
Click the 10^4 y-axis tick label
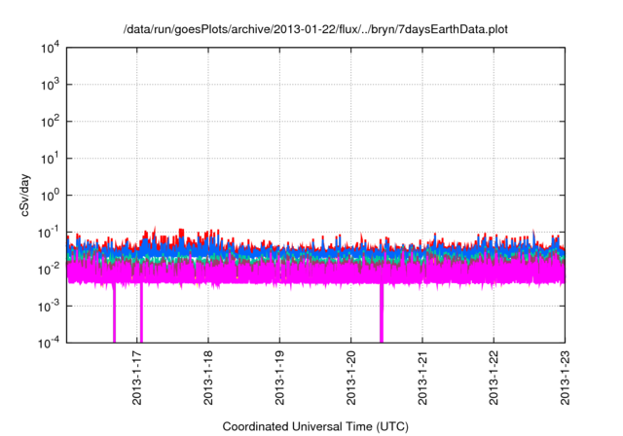[x=51, y=48]
